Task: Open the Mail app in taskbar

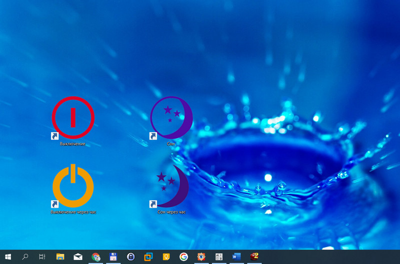Action: coord(78,257)
